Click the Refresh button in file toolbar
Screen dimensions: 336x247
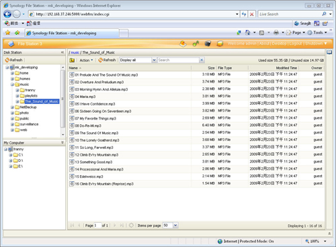coord(107,60)
